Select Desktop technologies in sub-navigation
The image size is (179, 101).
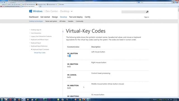[36, 21]
